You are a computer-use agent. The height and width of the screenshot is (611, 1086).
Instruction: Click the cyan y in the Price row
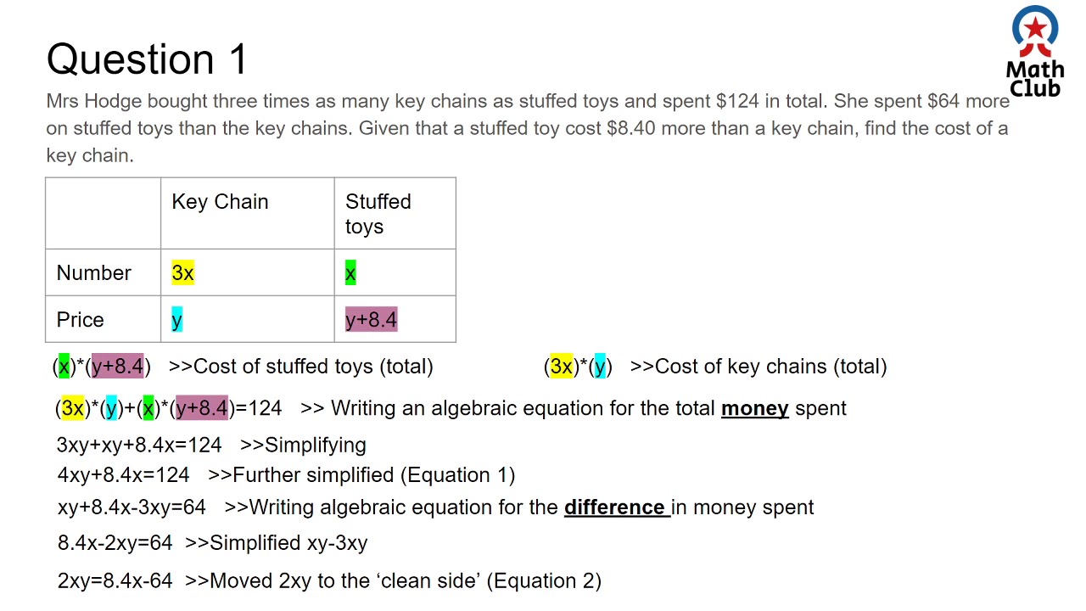tap(176, 320)
